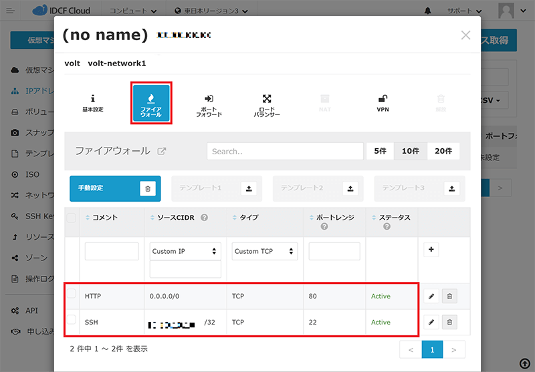Show 20 items (20件) per page
The width and height of the screenshot is (535, 372).
[443, 152]
